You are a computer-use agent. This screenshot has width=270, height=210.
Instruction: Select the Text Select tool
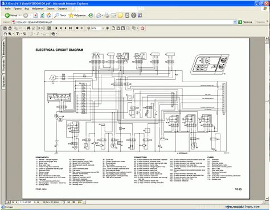point(18,34)
